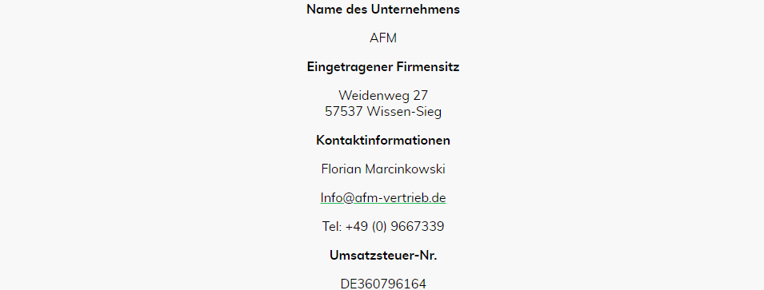
Task: Click the Kontaktinformationen heading
Action: (x=383, y=140)
